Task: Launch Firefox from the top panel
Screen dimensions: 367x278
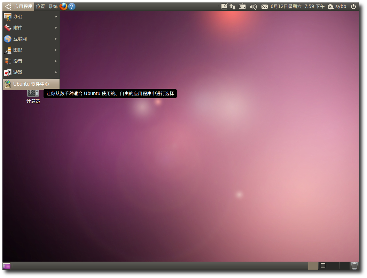Action: click(63, 7)
